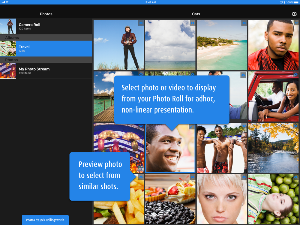Tap eye icon on the fruit tart photo
Image resolution: width=300 pixels, height=225 pixels.
193,177
